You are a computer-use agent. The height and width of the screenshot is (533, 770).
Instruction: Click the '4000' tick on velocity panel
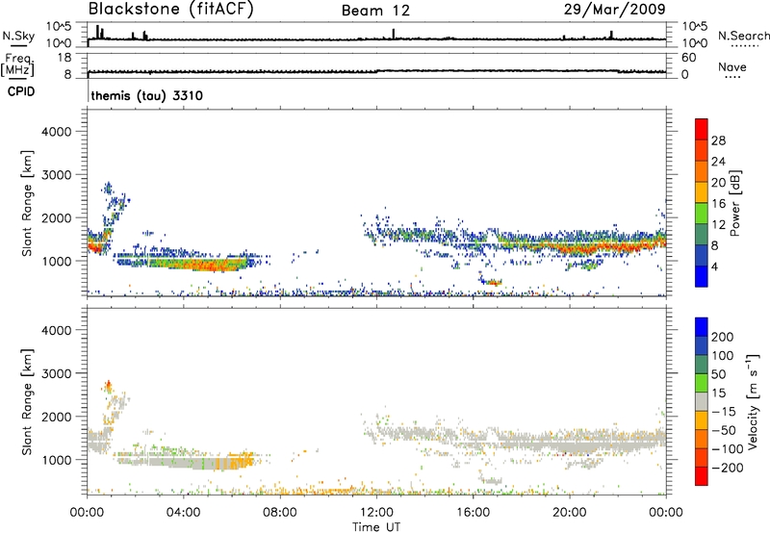pos(56,330)
